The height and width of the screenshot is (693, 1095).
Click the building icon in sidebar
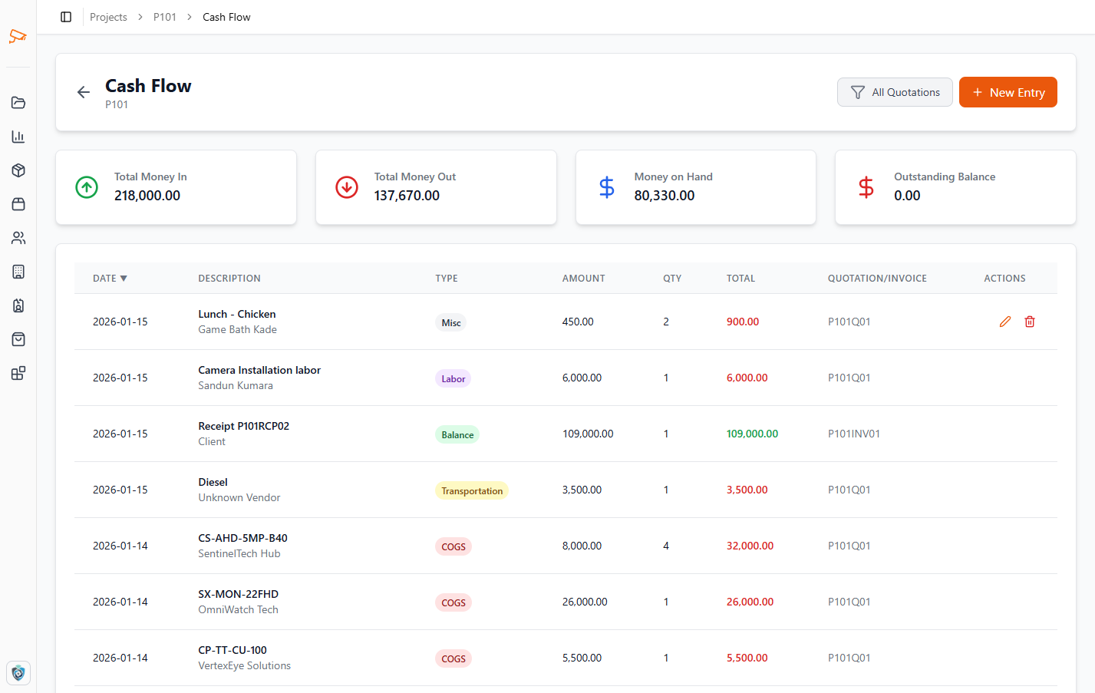[18, 272]
